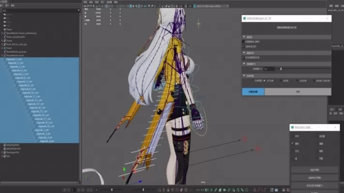Click the first camera icon in viewport toolbar
This screenshot has height=193, width=344.
pos(86,6)
